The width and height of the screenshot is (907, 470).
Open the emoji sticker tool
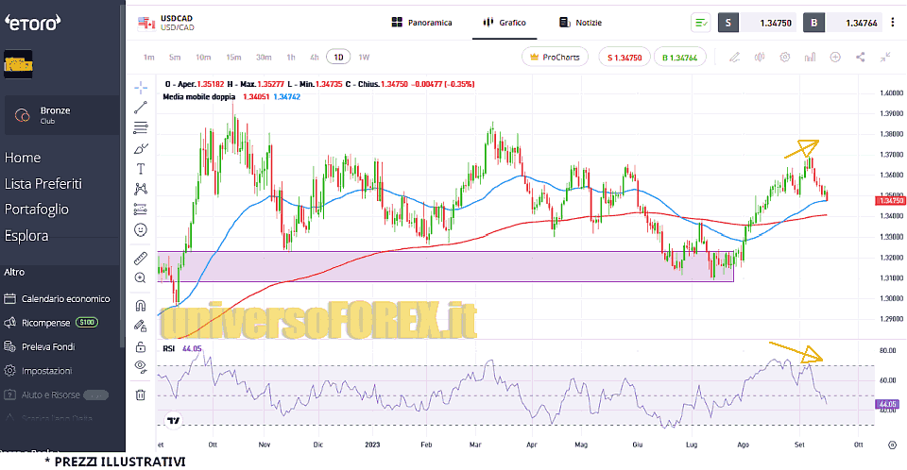(141, 229)
